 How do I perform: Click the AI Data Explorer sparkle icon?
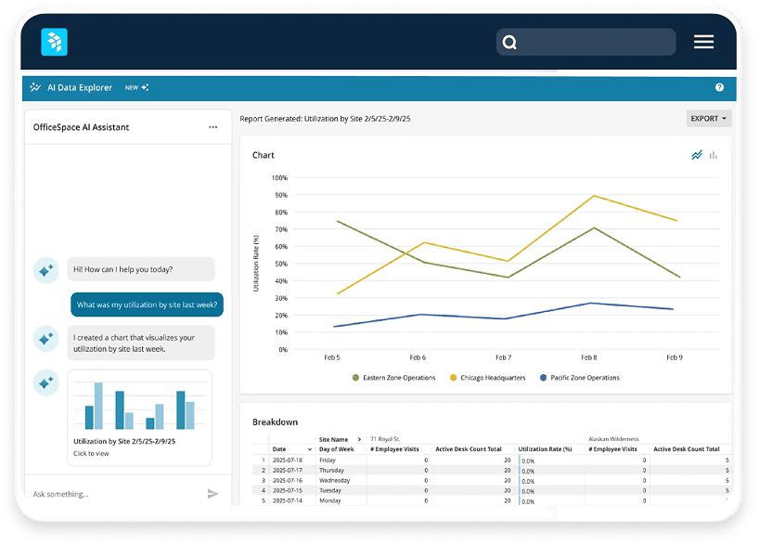tap(35, 87)
